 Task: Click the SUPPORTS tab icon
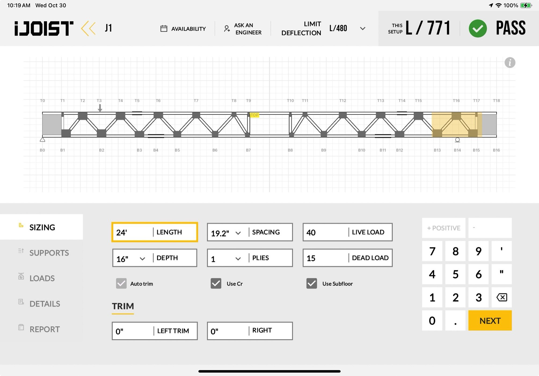point(21,251)
